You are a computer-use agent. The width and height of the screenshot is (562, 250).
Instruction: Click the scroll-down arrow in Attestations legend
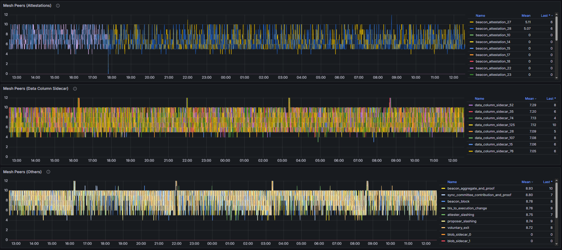click(x=557, y=78)
